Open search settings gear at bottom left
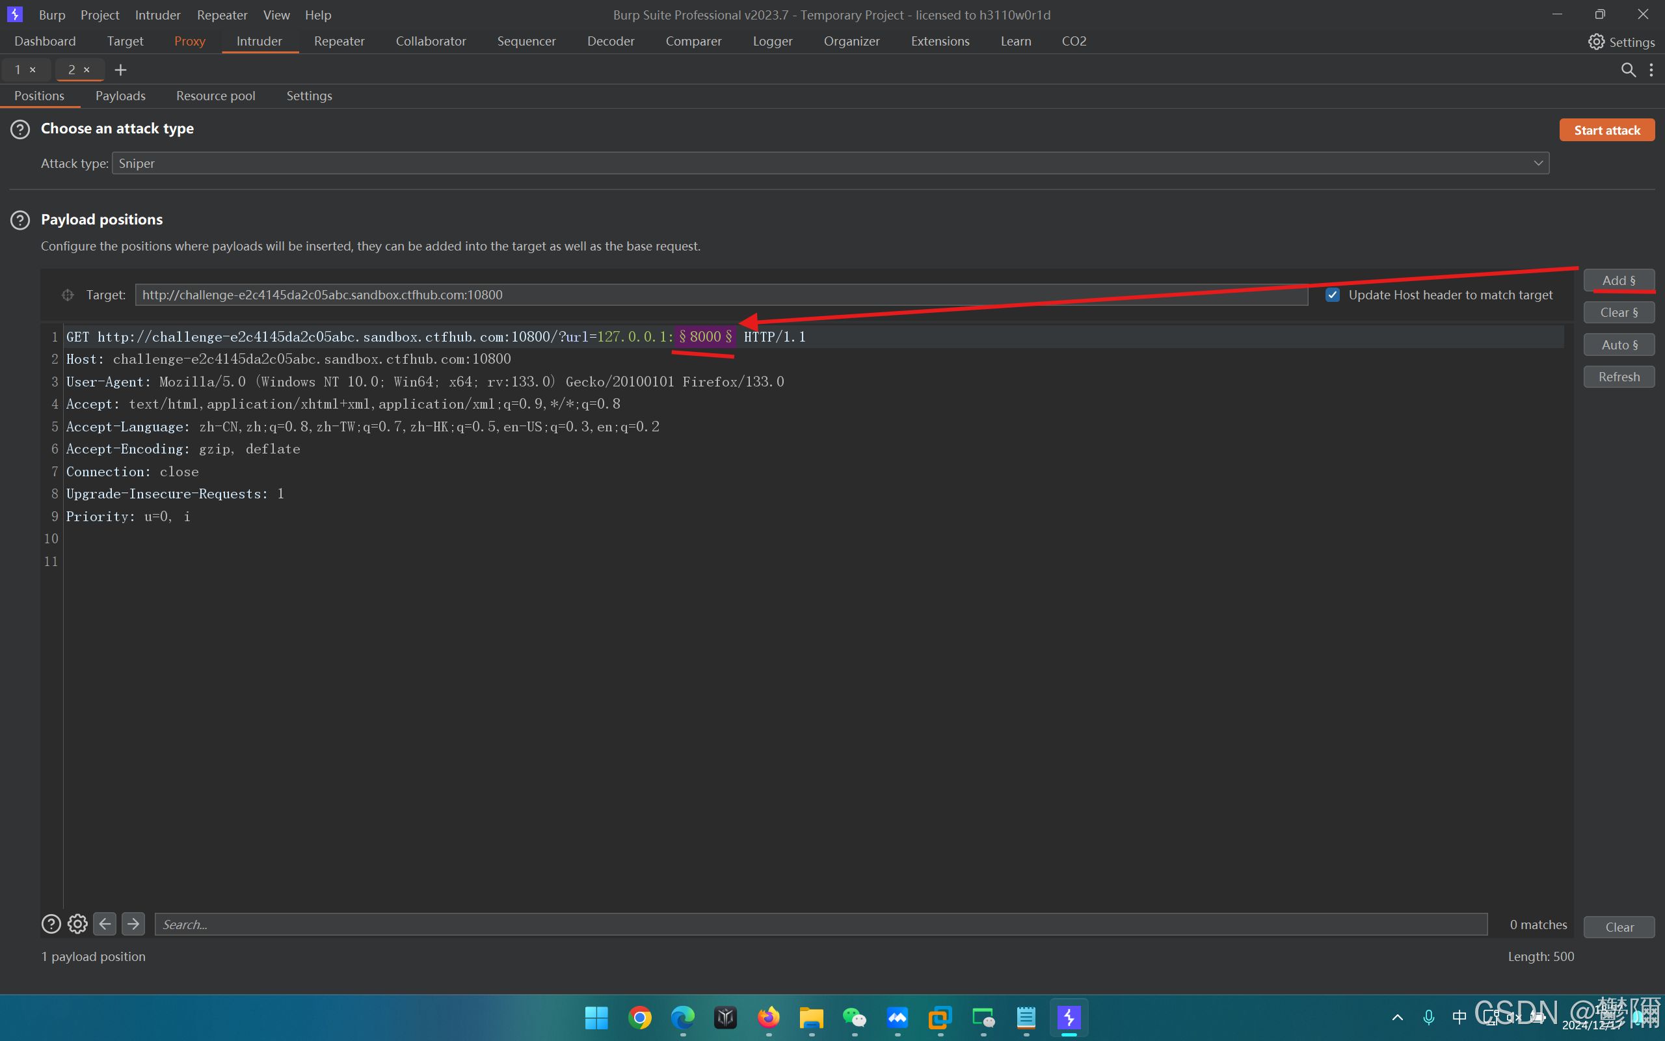1665x1041 pixels. click(78, 924)
